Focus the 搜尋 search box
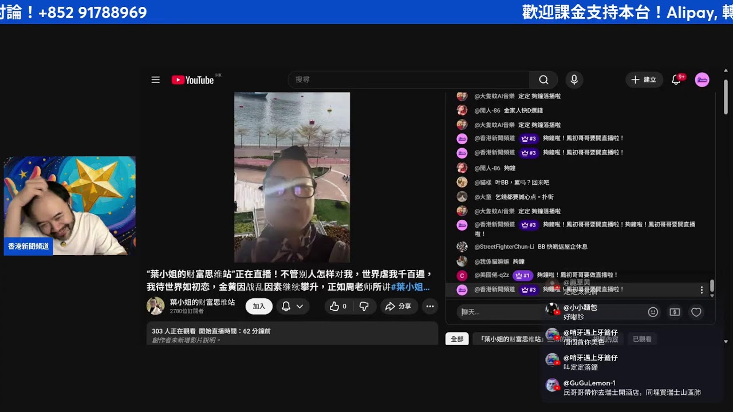Screen dimensions: 733x412 coord(409,80)
